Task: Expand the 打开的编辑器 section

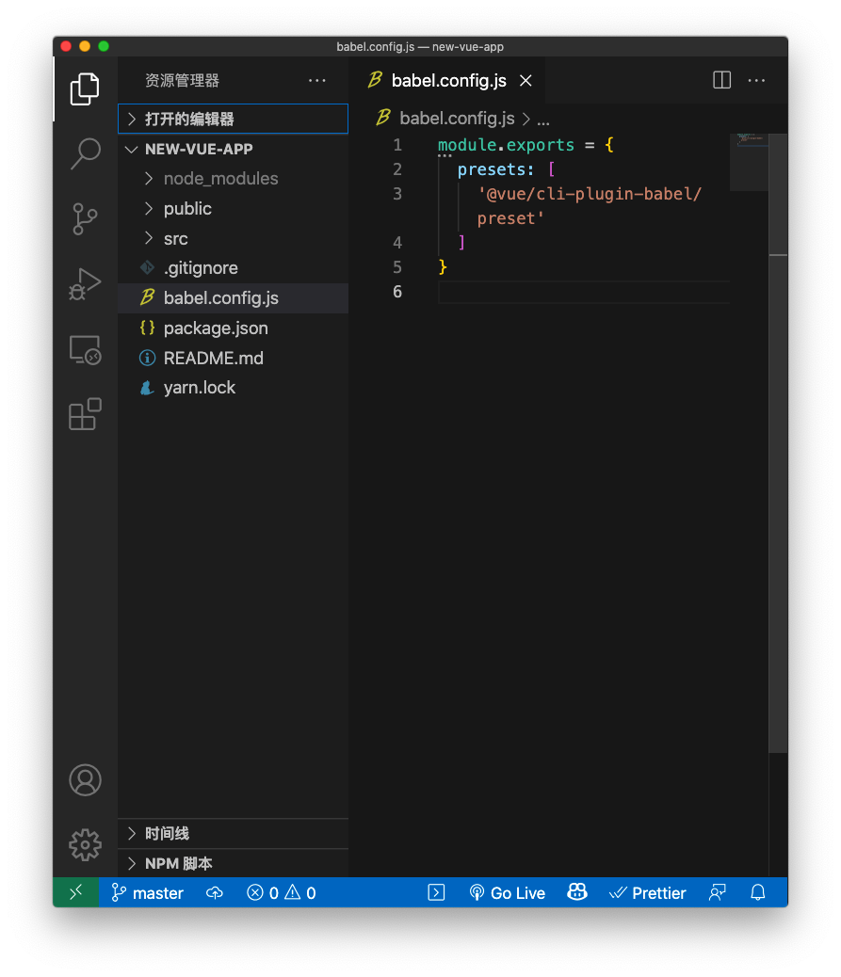Action: 189,120
